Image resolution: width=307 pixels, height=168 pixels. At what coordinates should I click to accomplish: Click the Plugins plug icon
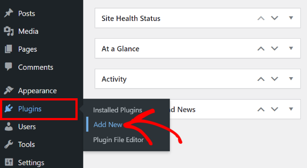tap(9, 108)
